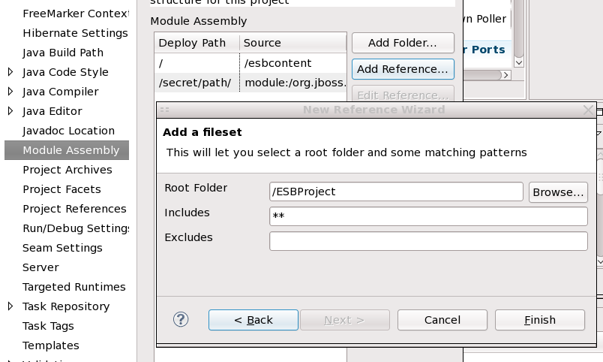Click the Add Reference button
This screenshot has height=362, width=603.
tap(403, 69)
